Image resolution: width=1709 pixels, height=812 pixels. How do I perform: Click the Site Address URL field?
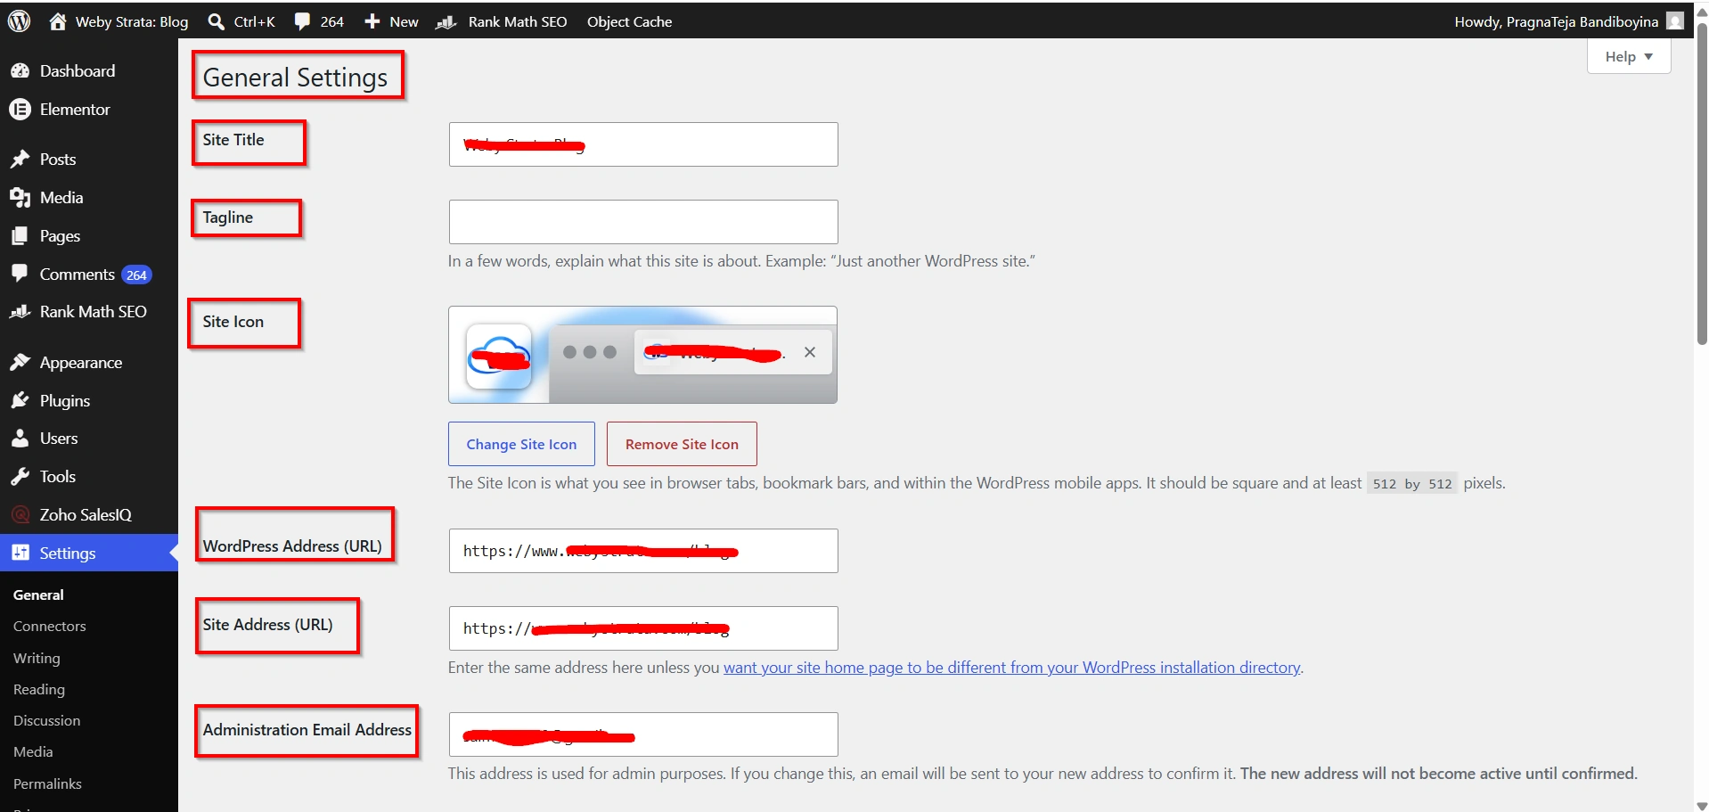tap(643, 628)
